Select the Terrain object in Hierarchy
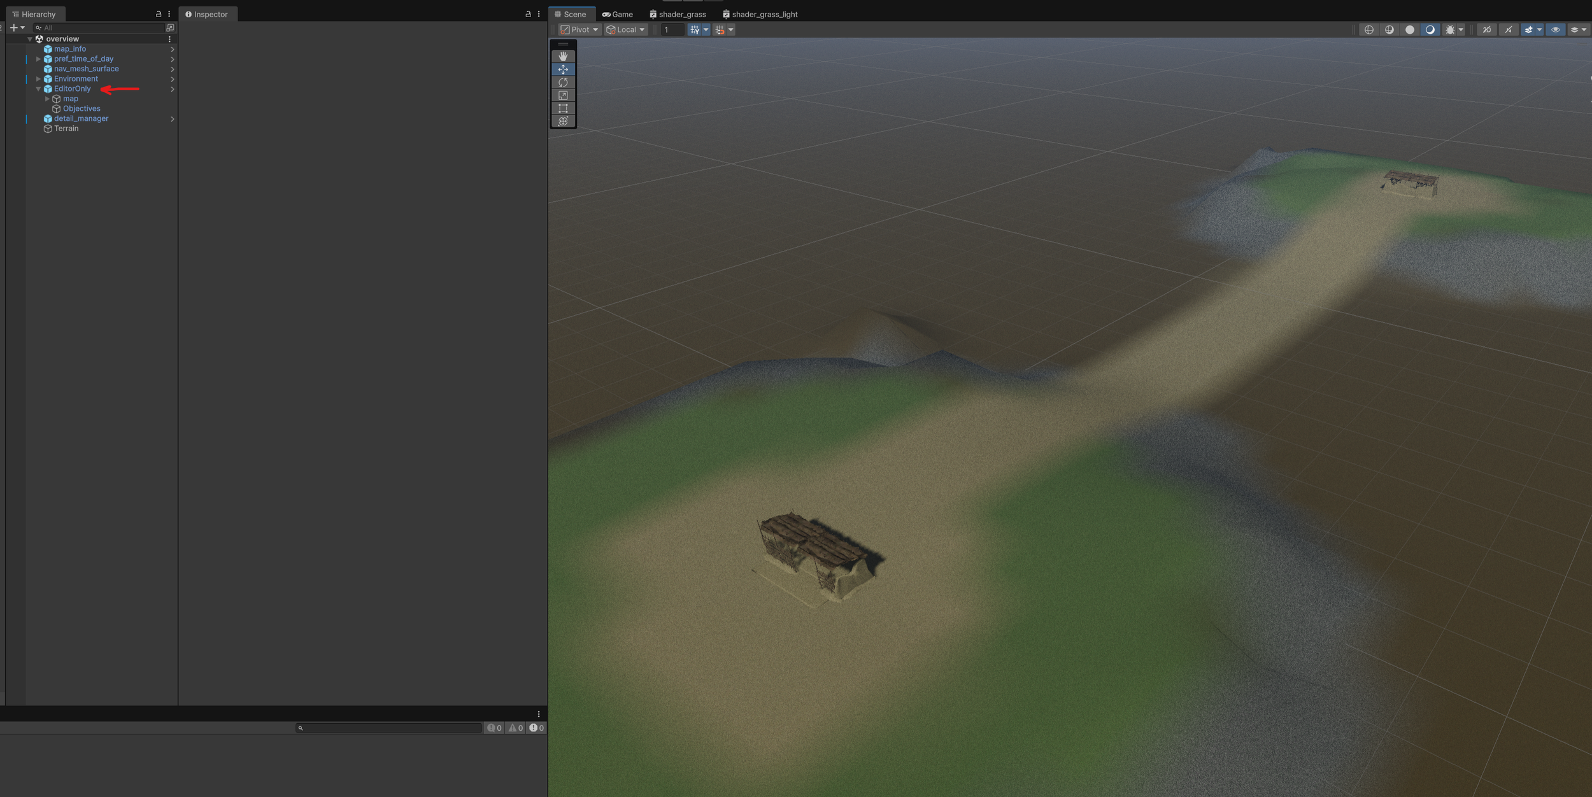 click(66, 129)
